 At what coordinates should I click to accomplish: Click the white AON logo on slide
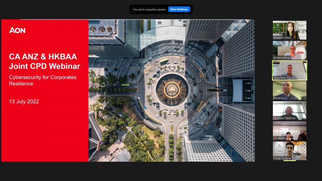[17, 30]
